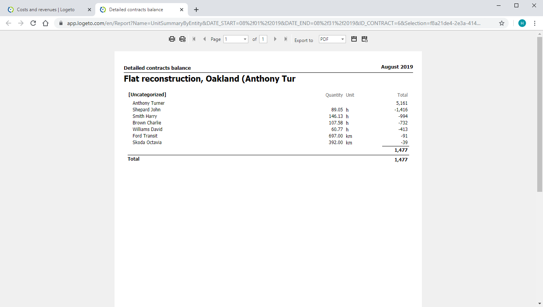The image size is (543, 307).
Task: Go back in browser history
Action: [8, 23]
